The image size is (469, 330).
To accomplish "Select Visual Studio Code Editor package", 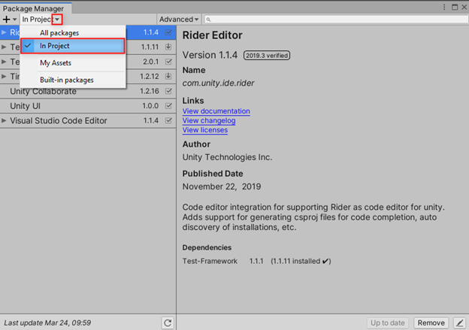I will pos(88,120).
